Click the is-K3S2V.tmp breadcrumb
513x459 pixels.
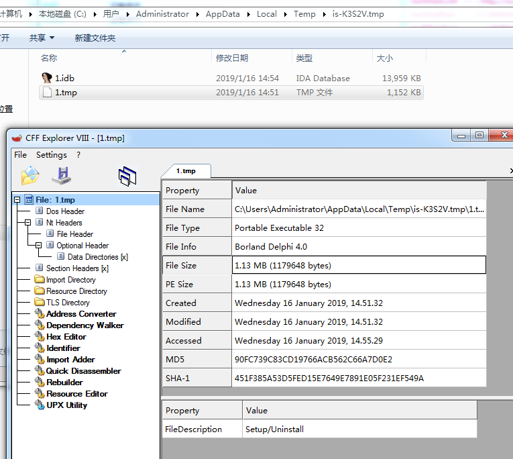(x=358, y=14)
